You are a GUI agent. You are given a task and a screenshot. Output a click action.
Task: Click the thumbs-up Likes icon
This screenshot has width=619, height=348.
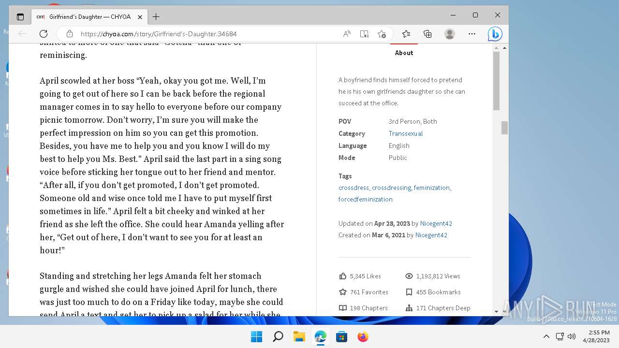pos(343,276)
